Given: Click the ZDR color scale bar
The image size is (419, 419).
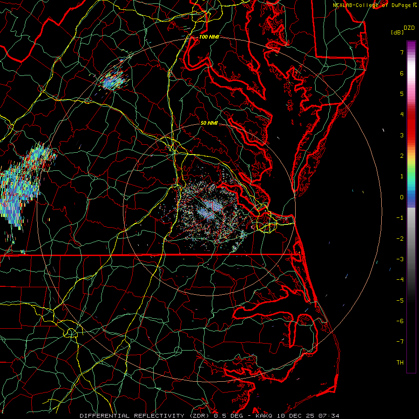Looking at the screenshot, I should pos(411,207).
